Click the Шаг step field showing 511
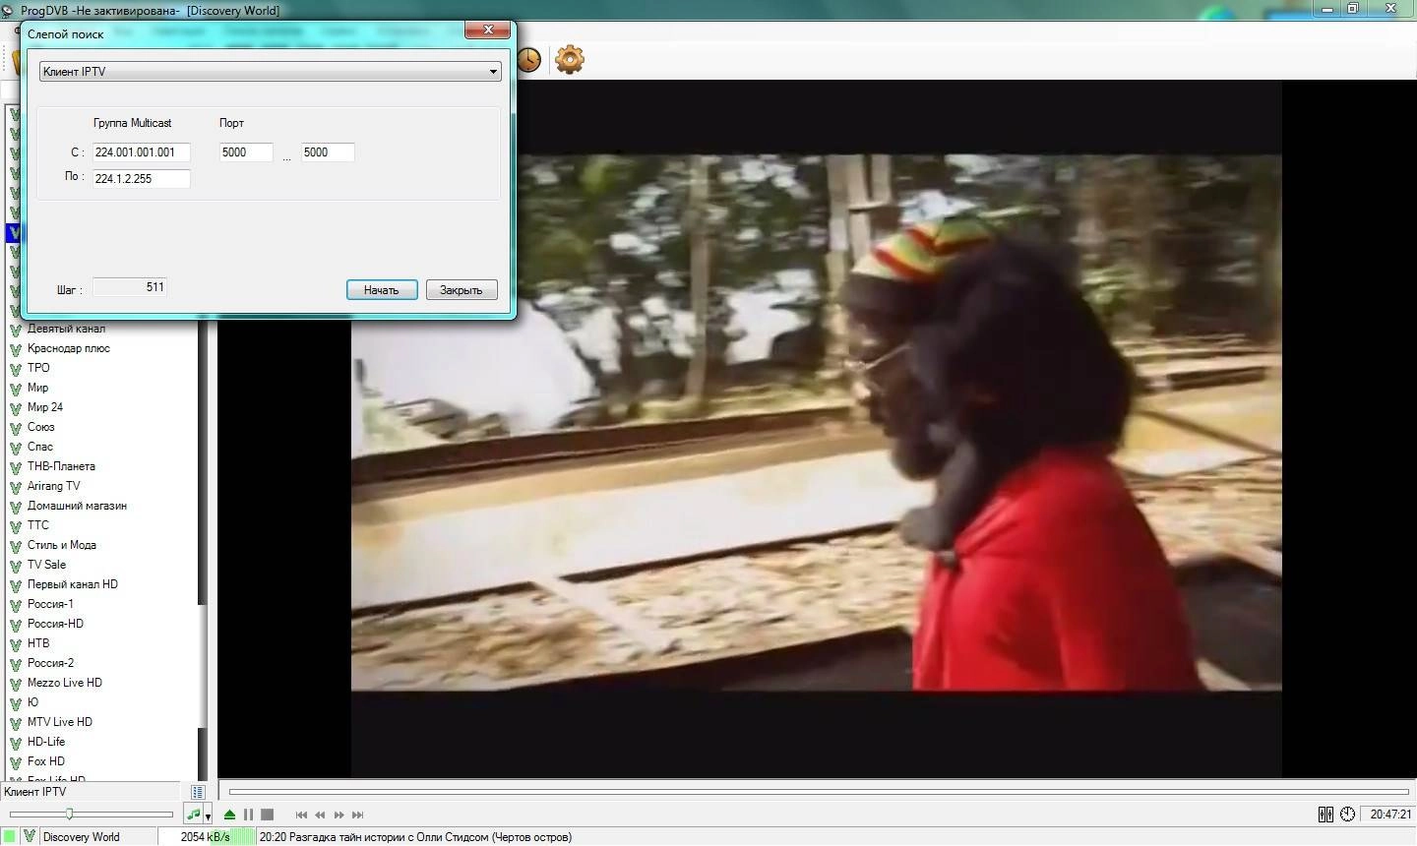Image resolution: width=1417 pixels, height=846 pixels. coord(130,287)
